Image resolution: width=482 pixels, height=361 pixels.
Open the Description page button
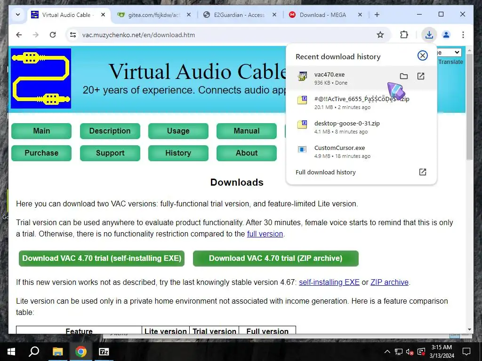point(110,131)
